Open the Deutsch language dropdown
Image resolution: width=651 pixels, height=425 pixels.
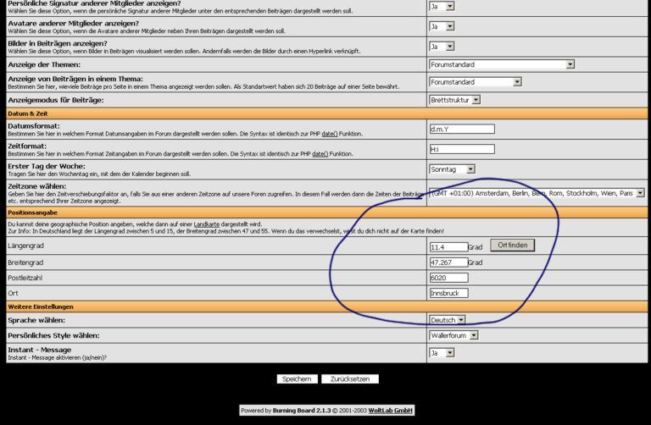pyautogui.click(x=448, y=320)
